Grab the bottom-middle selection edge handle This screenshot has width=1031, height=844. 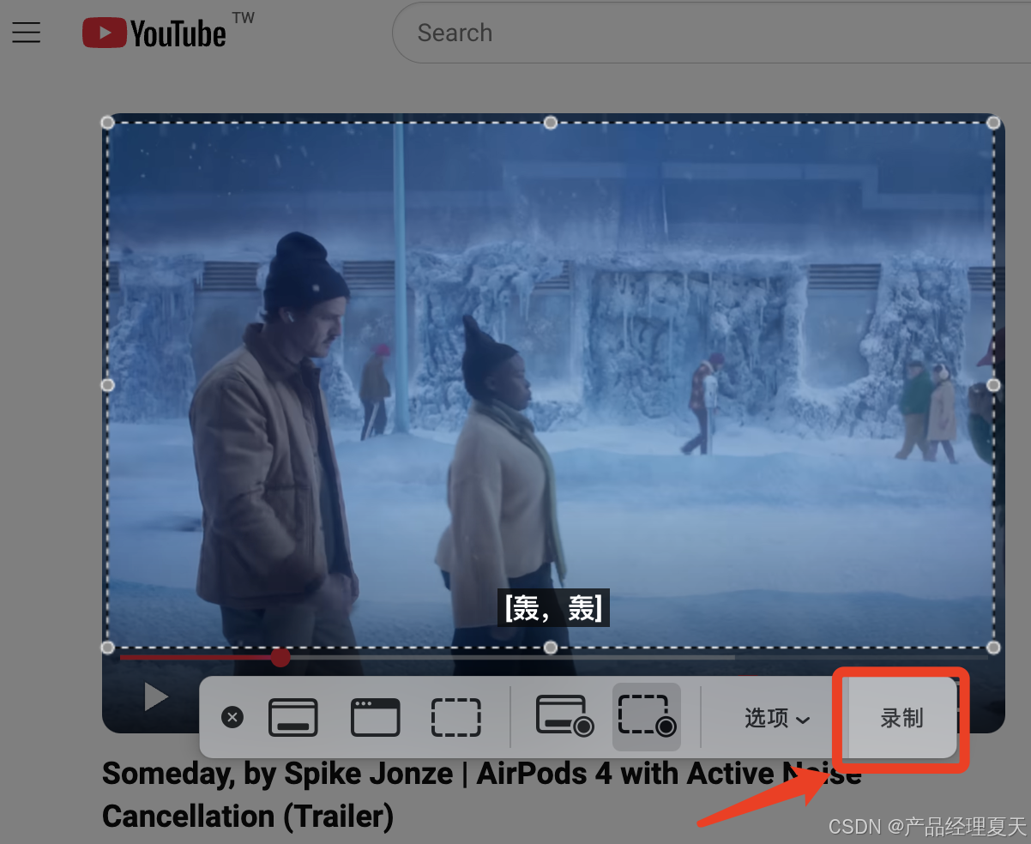tap(551, 647)
